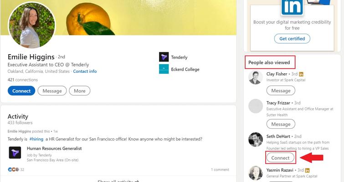Open Tracy Frizzar name link

coord(278,103)
